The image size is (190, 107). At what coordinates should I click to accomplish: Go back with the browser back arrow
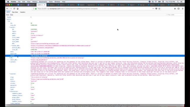click(7, 9)
